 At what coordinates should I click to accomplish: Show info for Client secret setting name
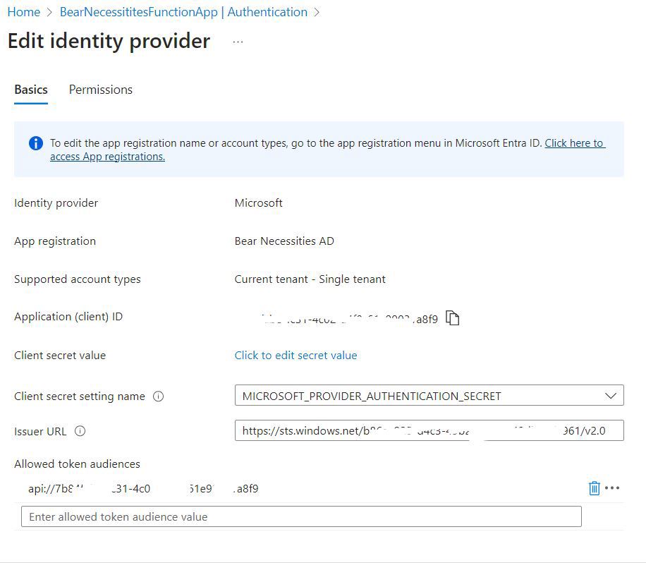tap(158, 396)
